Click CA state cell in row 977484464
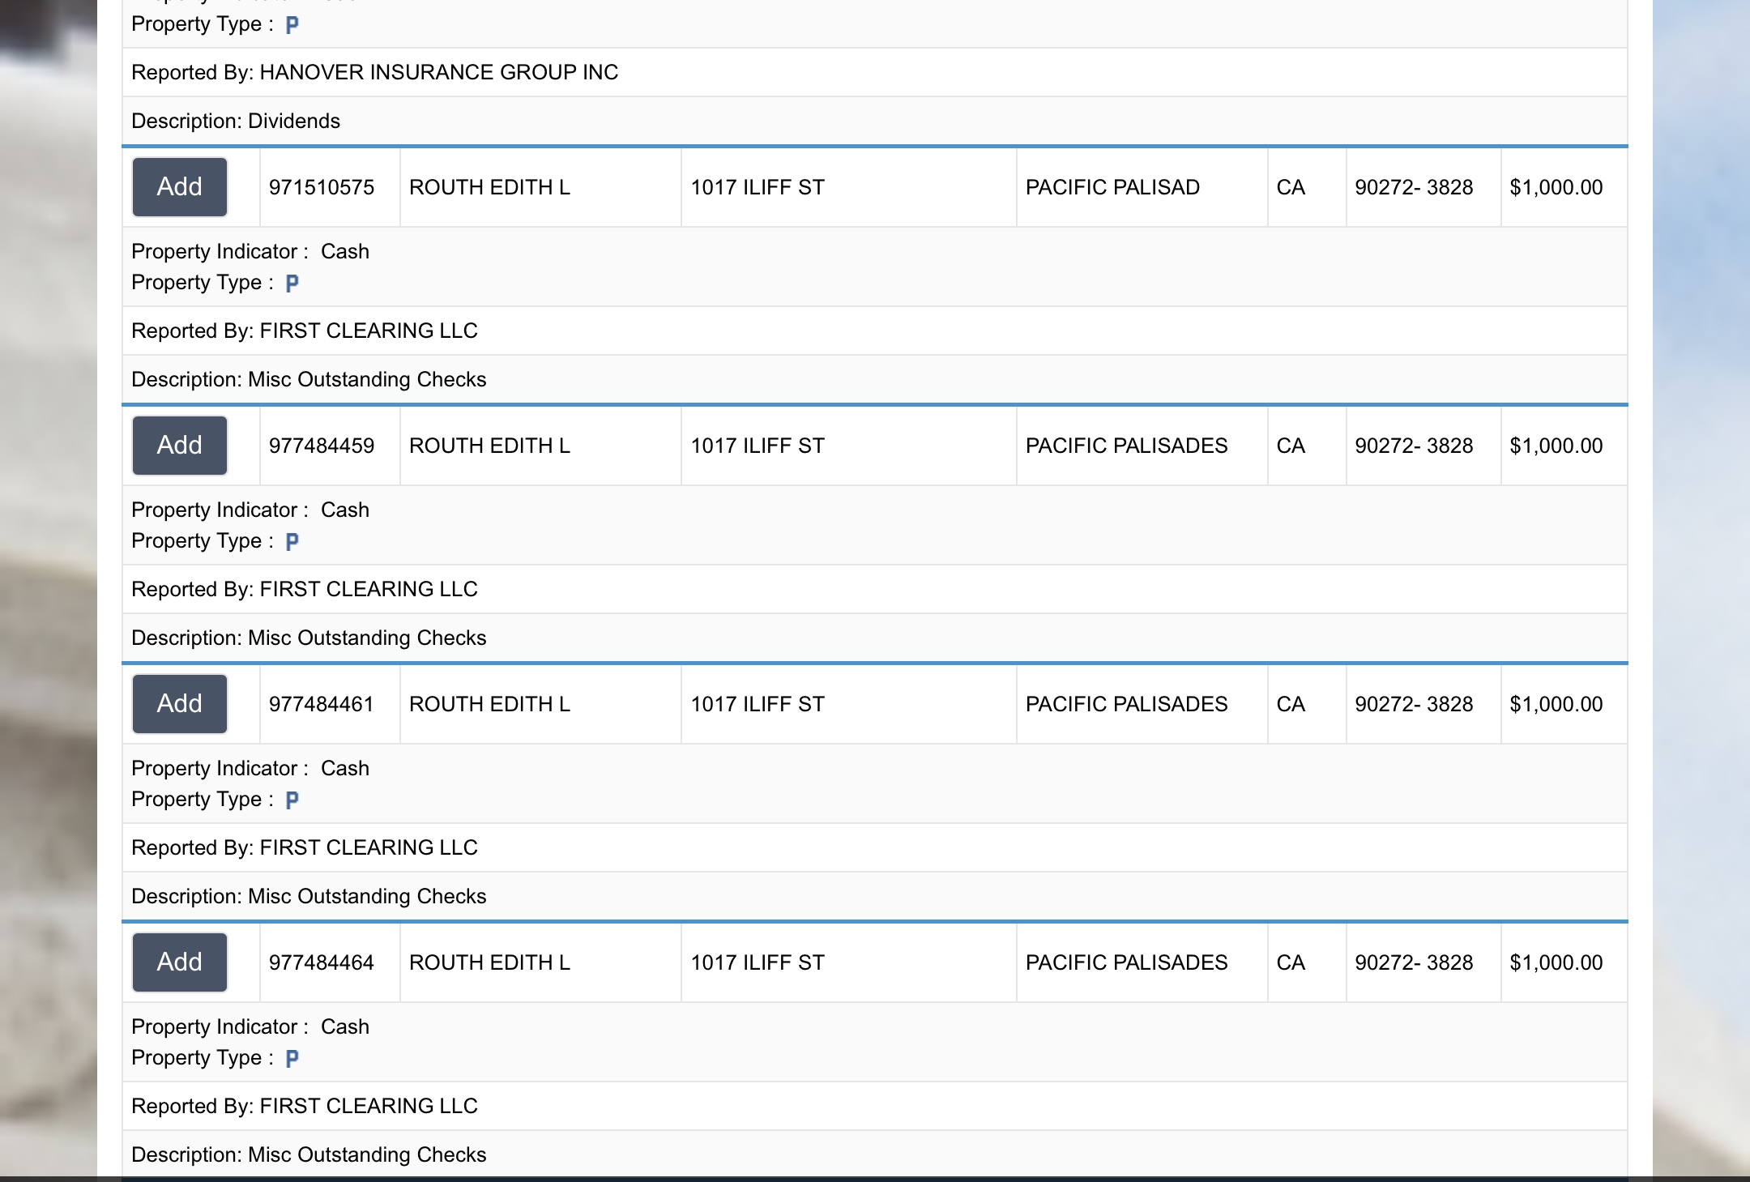Image resolution: width=1750 pixels, height=1182 pixels. (1306, 962)
